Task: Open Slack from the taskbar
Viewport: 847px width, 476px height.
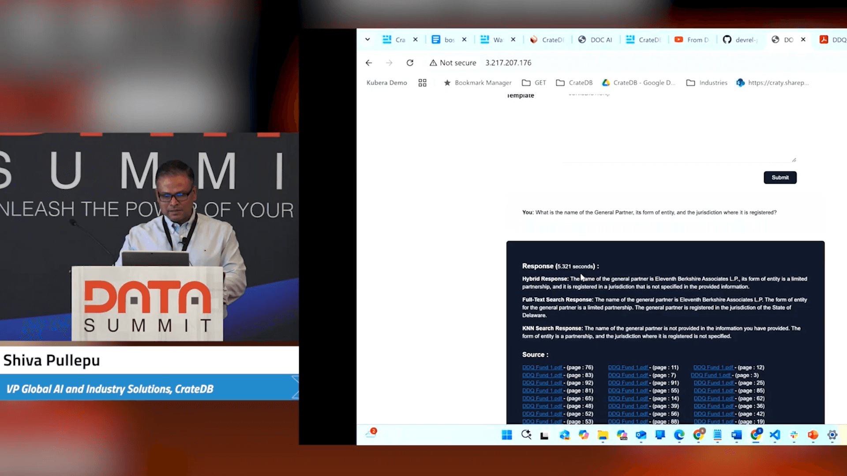Action: 794,435
